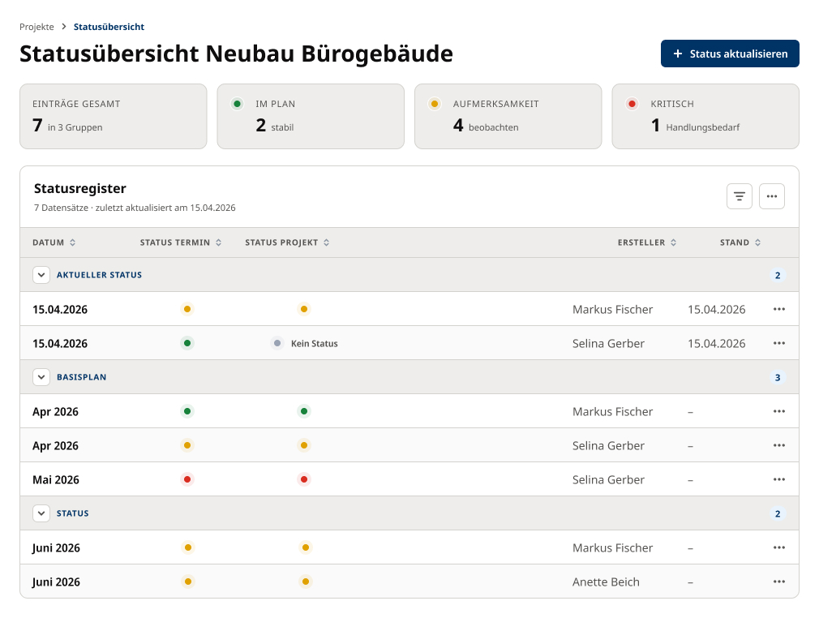
Task: Click Juni 2026 date in Markus Fischer row
Action: pos(56,548)
